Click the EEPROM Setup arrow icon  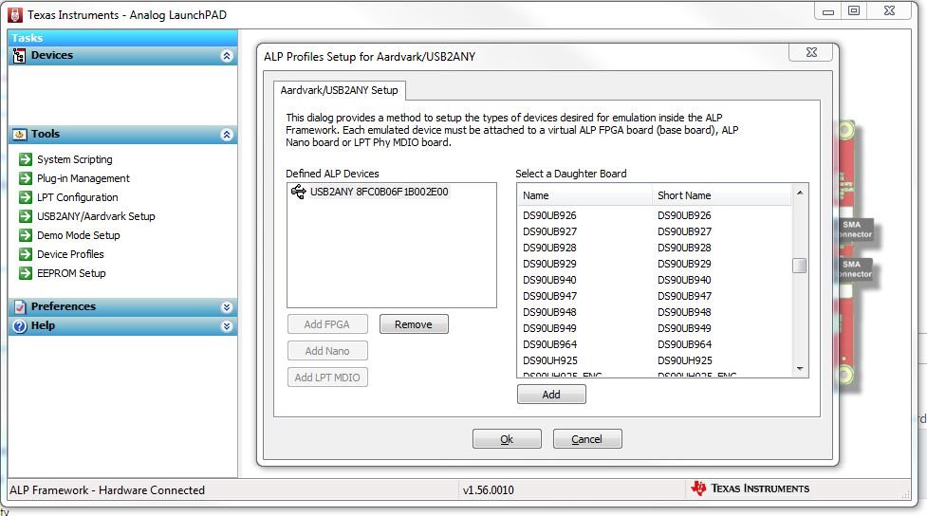point(26,273)
